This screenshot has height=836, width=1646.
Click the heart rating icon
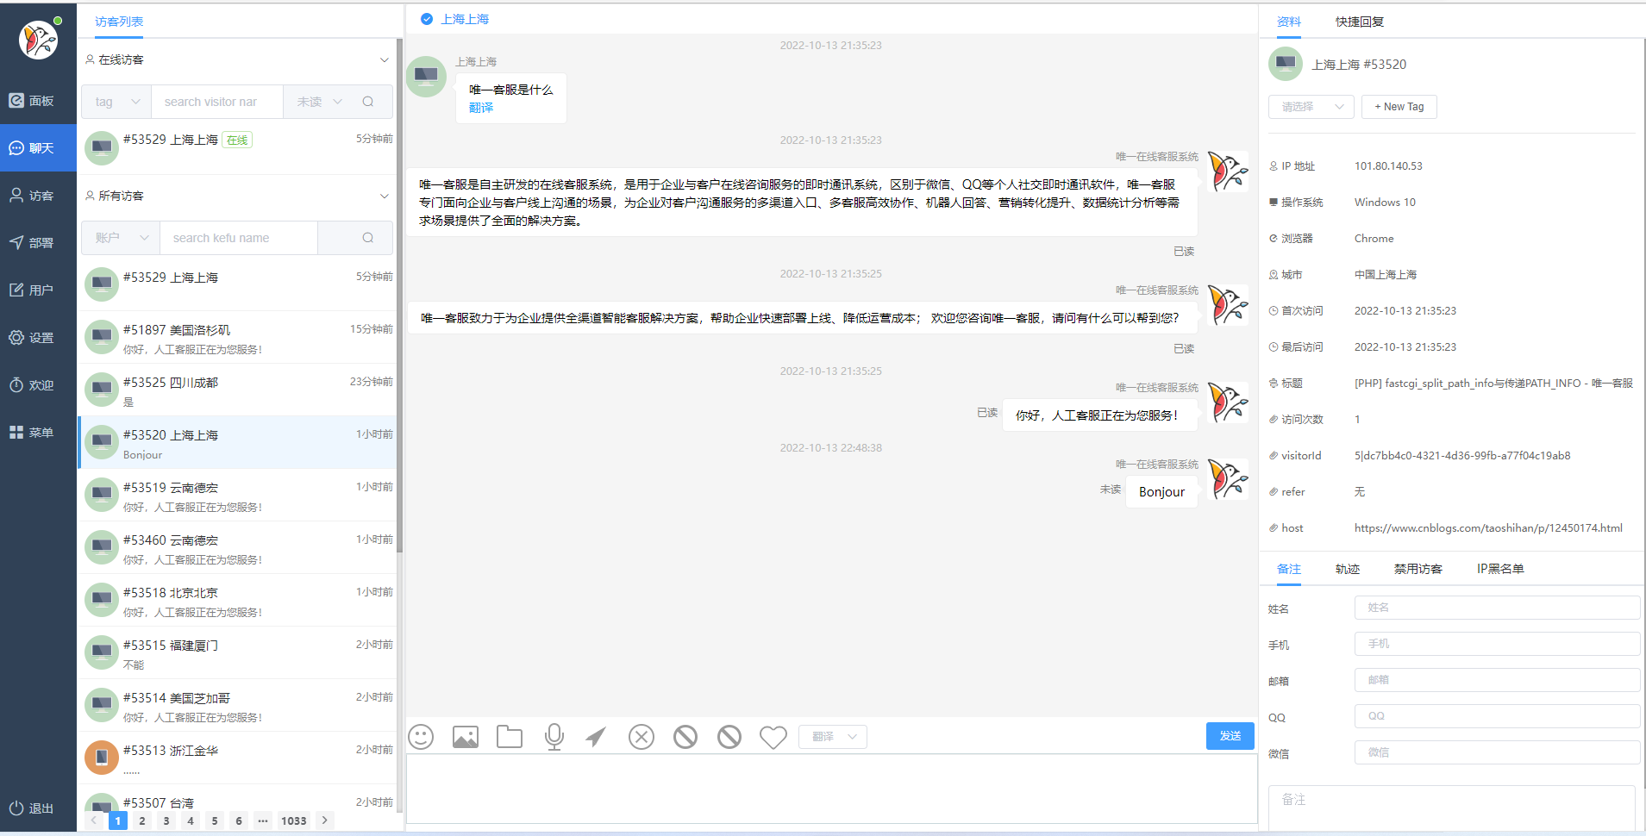(773, 737)
